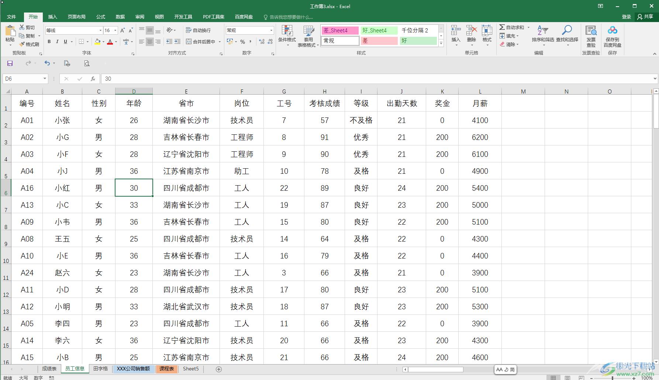Toggle Bold formatting

point(49,42)
